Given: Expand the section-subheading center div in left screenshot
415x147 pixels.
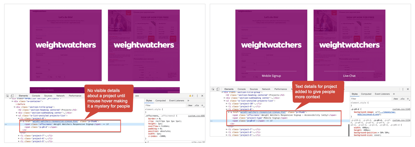Looking at the screenshot, I should (17, 113).
